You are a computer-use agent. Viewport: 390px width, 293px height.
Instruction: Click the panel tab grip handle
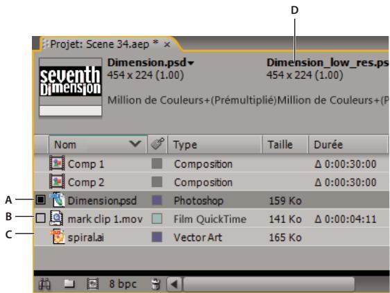(x=45, y=44)
